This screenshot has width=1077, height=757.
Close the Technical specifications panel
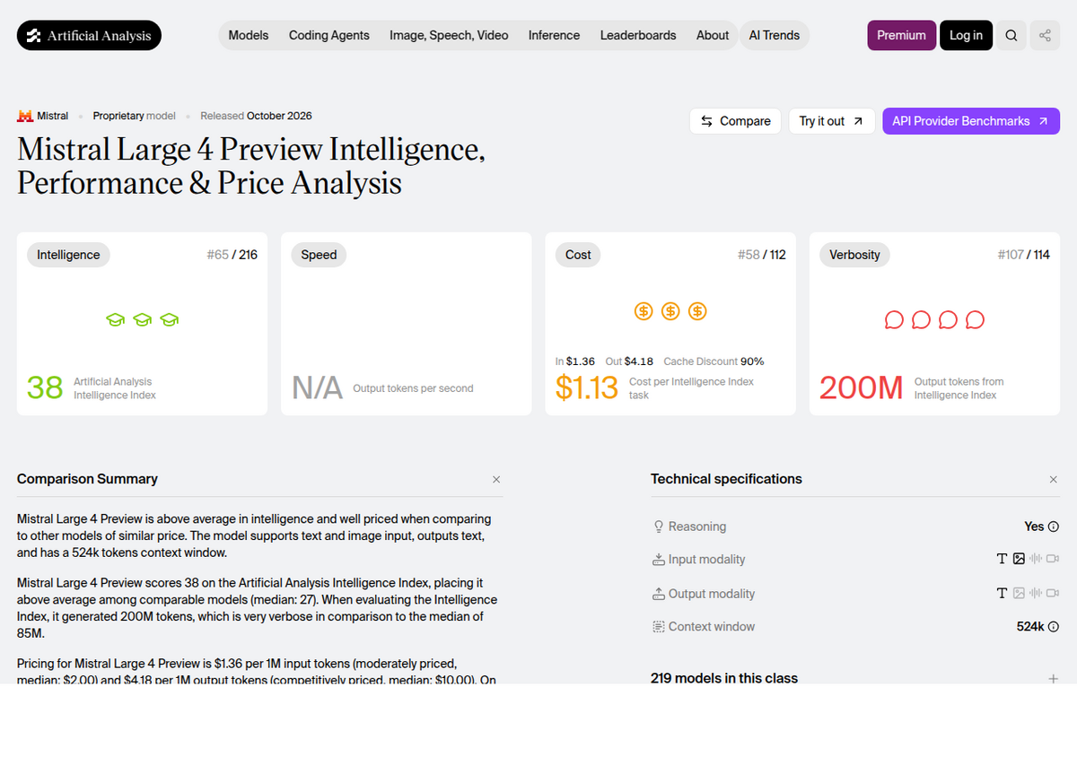click(x=1054, y=480)
